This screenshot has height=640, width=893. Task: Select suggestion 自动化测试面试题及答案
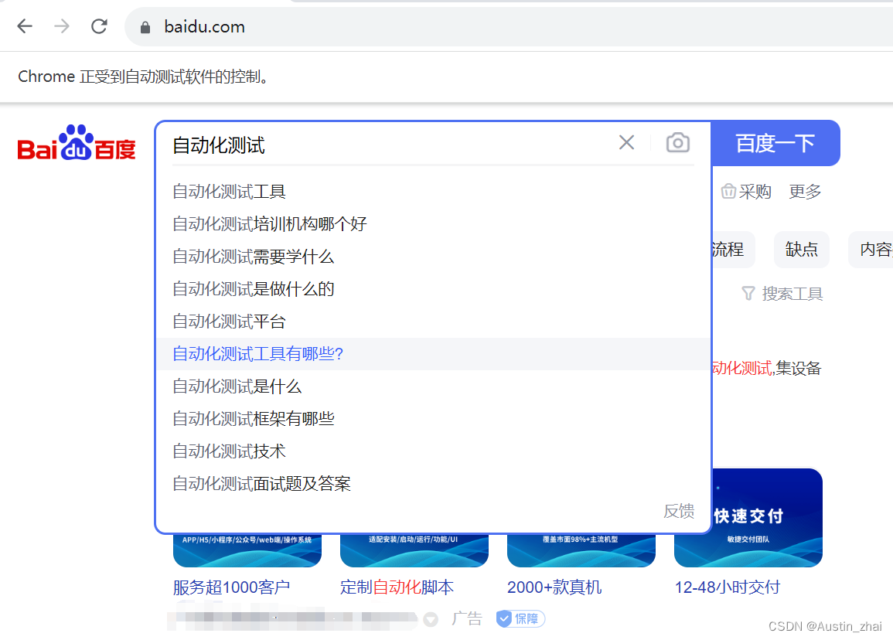(433, 484)
